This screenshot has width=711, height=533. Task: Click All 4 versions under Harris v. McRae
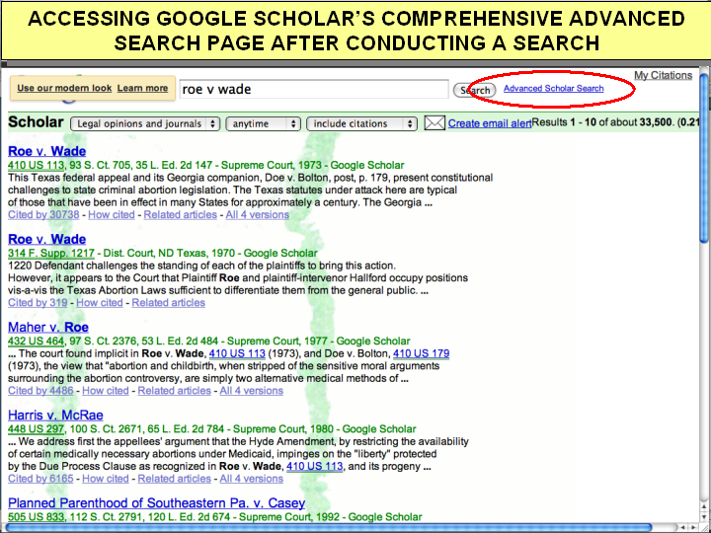251,478
